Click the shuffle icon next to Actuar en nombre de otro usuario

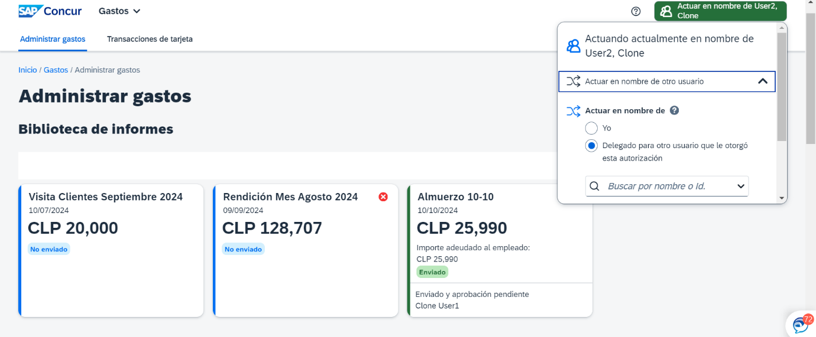(x=574, y=81)
